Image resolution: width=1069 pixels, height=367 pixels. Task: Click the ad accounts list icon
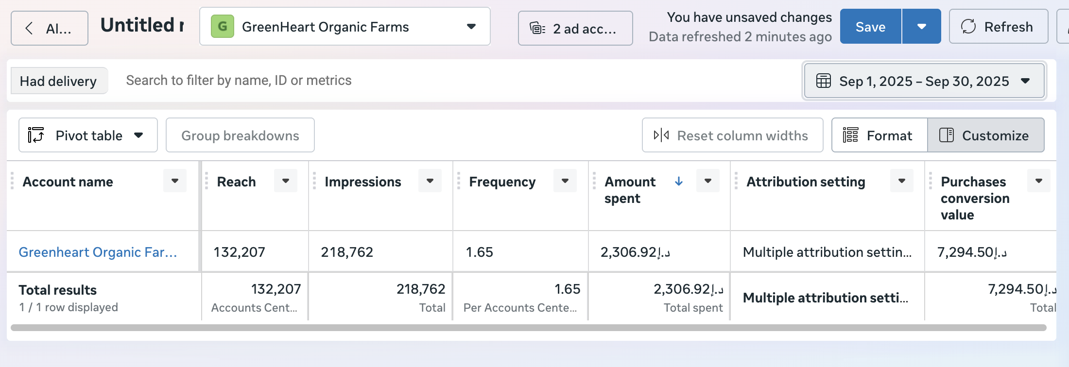pos(537,29)
